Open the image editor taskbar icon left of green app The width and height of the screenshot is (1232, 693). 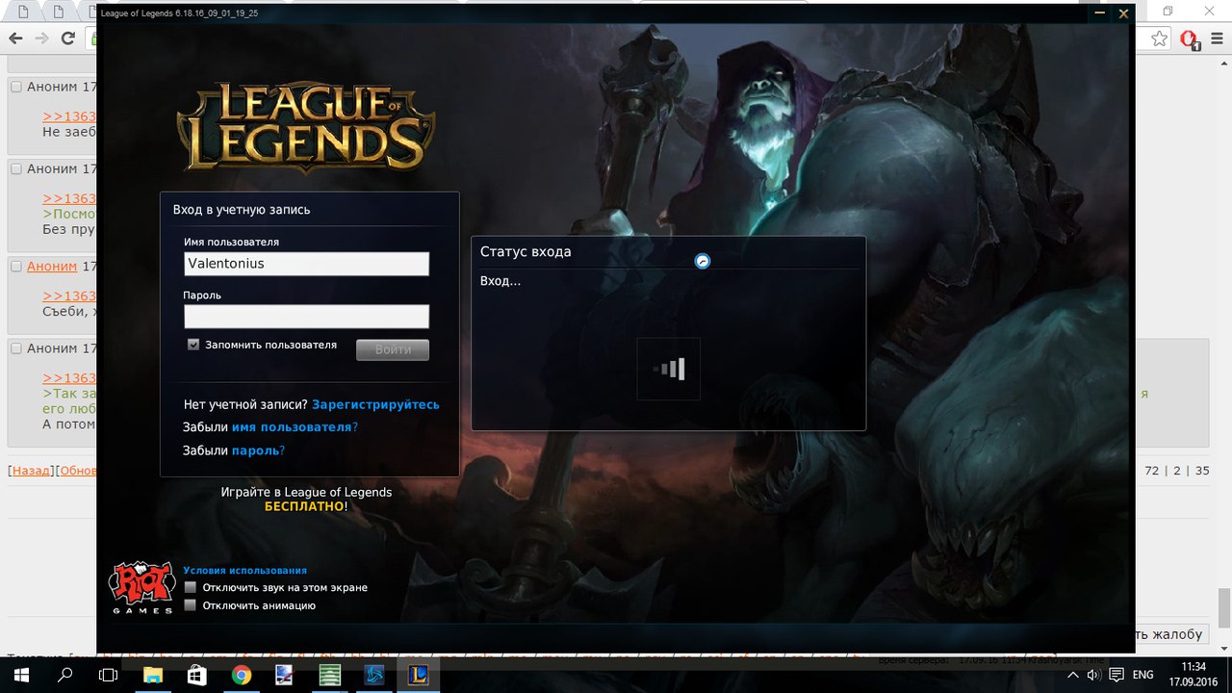(x=286, y=675)
